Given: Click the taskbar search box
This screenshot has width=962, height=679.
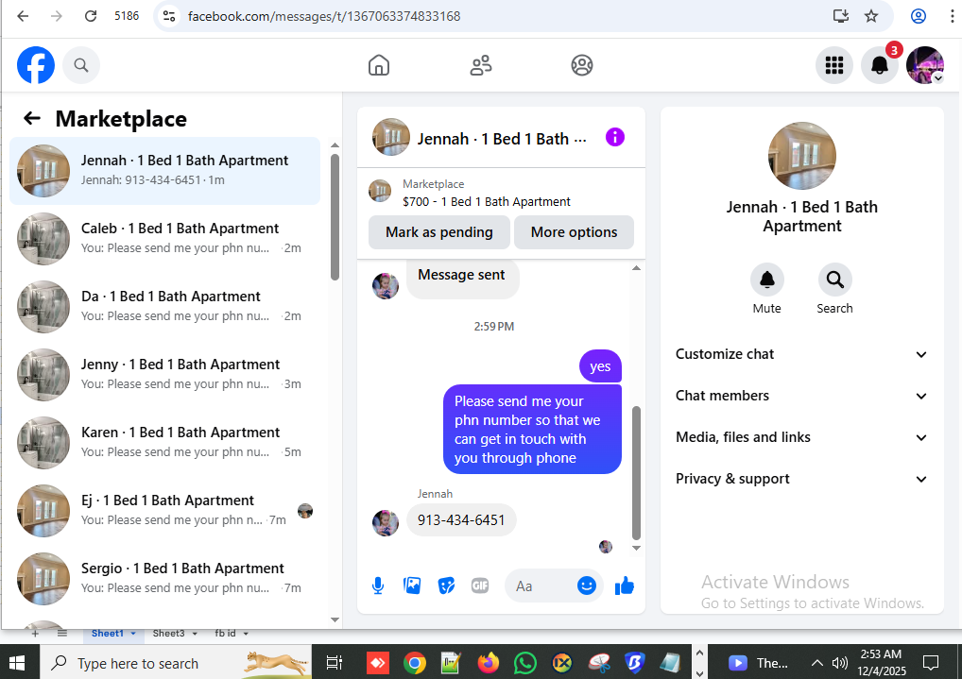Looking at the screenshot, I should tap(176, 663).
